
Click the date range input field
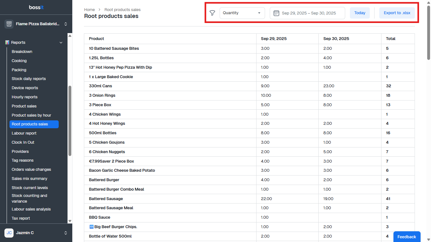(x=309, y=13)
